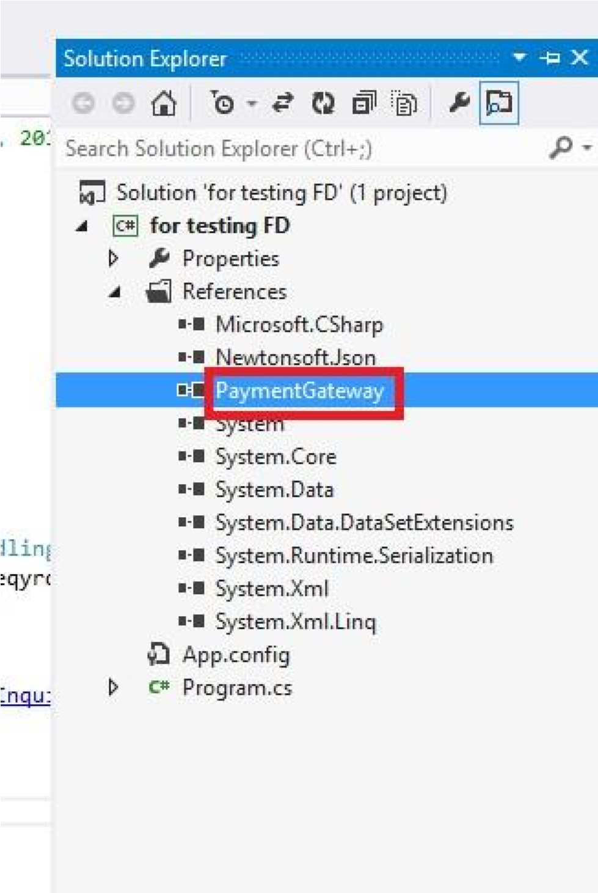Click the Forward navigation arrow icon
598x893 pixels.
coord(123,103)
